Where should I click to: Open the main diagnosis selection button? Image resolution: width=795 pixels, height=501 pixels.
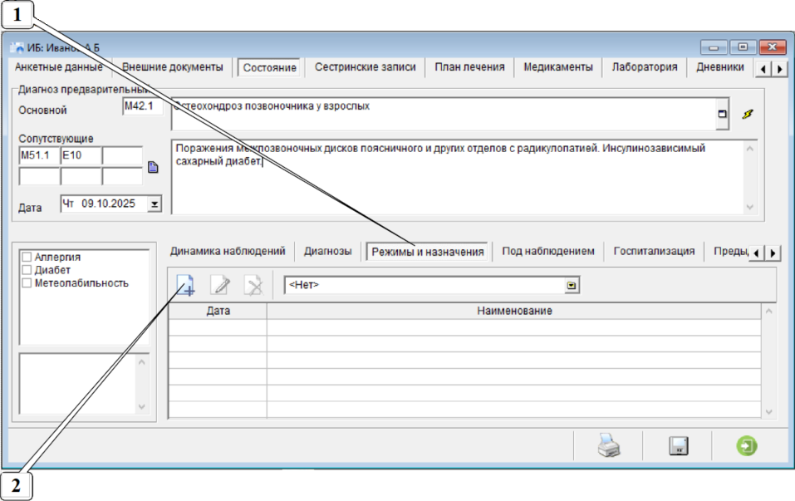(x=722, y=114)
